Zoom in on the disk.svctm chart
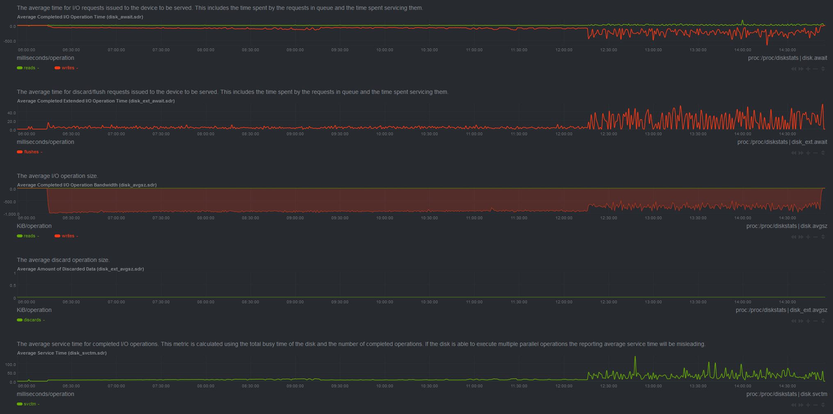833x414 pixels. [808, 405]
